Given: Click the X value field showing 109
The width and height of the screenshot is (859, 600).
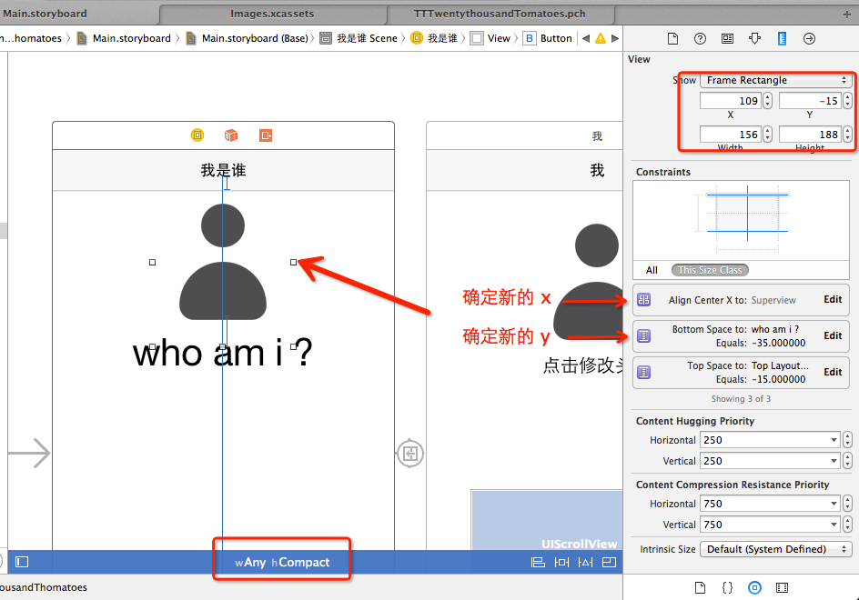Looking at the screenshot, I should tap(731, 101).
